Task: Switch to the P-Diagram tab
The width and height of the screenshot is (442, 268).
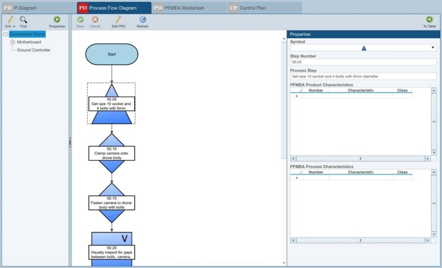Action: click(24, 7)
